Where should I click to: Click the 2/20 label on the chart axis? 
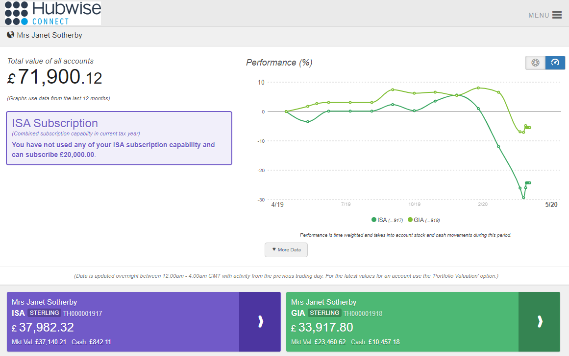coord(483,204)
